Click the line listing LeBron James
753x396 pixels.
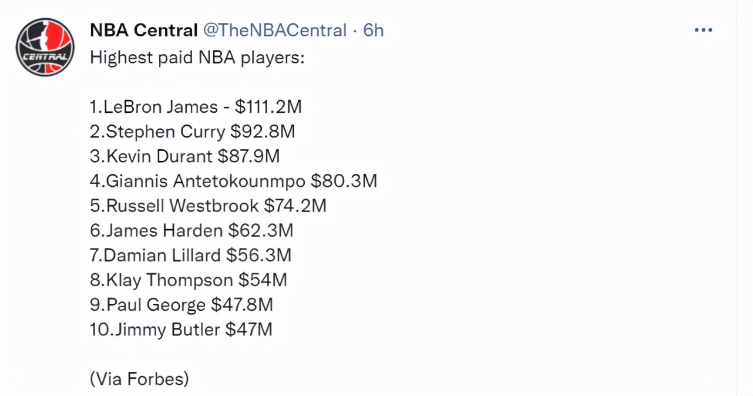point(196,106)
